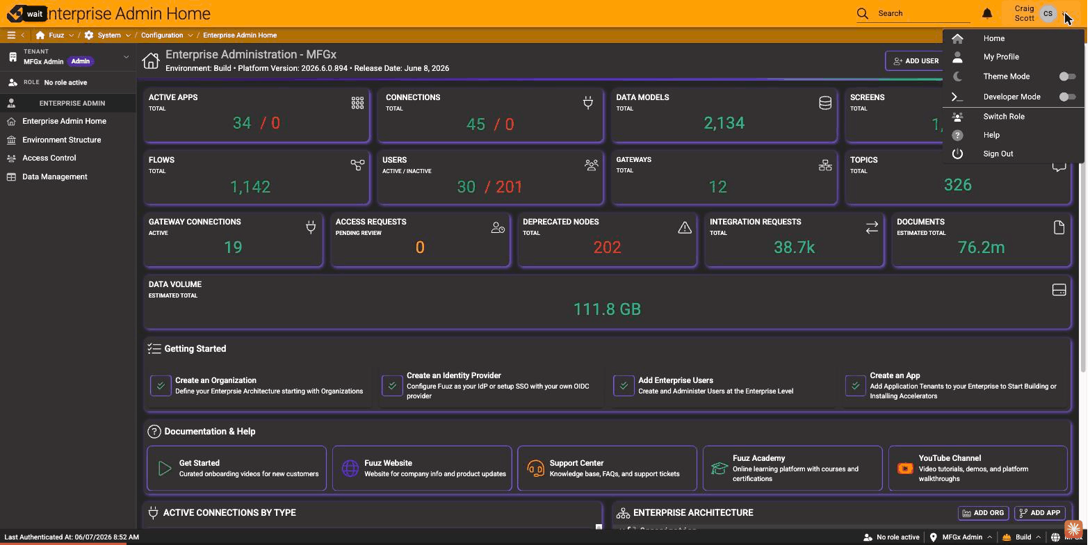Screen dimensions: 1090x545
Task: Click inside the Search input field
Action: (x=923, y=13)
